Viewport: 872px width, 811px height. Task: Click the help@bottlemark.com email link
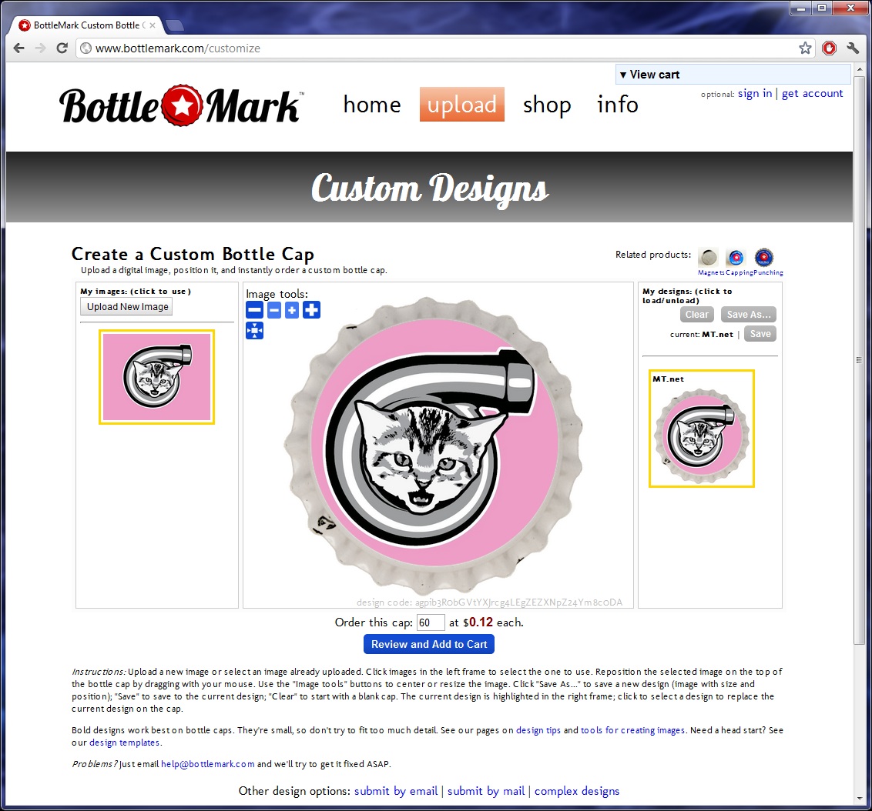coord(207,764)
